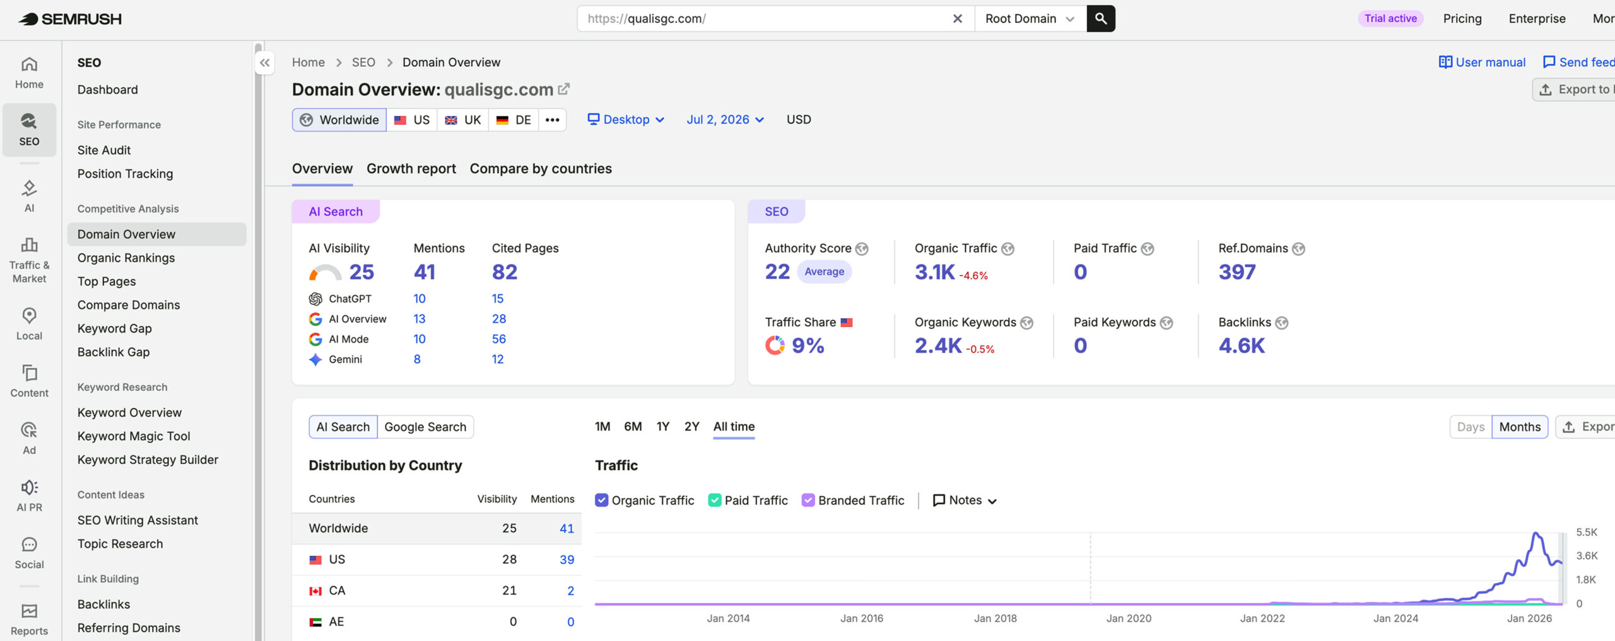Open the Social sidebar section

click(29, 553)
